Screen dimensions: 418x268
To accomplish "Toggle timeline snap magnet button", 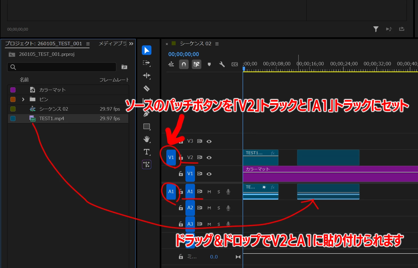I will click(184, 64).
